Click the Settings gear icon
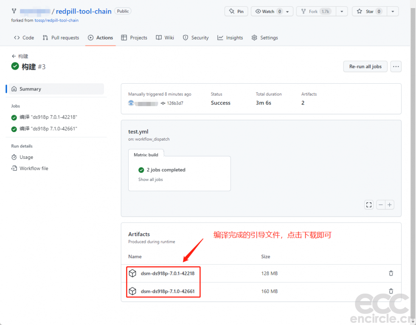The width and height of the screenshot is (416, 325). [254, 38]
